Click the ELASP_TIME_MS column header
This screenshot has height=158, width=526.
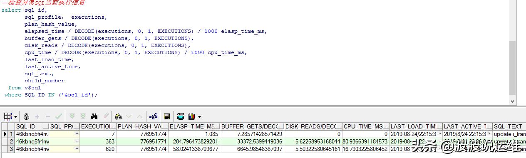tap(194, 126)
